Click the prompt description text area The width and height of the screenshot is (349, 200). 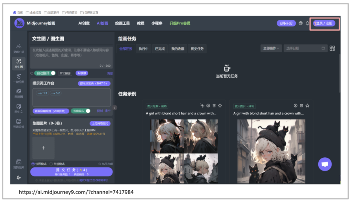tap(71, 58)
